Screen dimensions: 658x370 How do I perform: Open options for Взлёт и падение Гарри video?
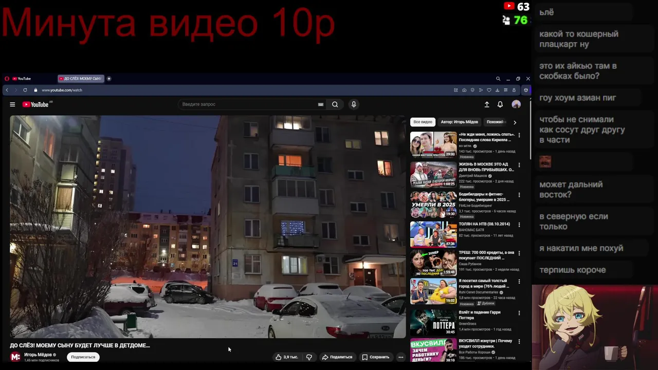(x=519, y=312)
